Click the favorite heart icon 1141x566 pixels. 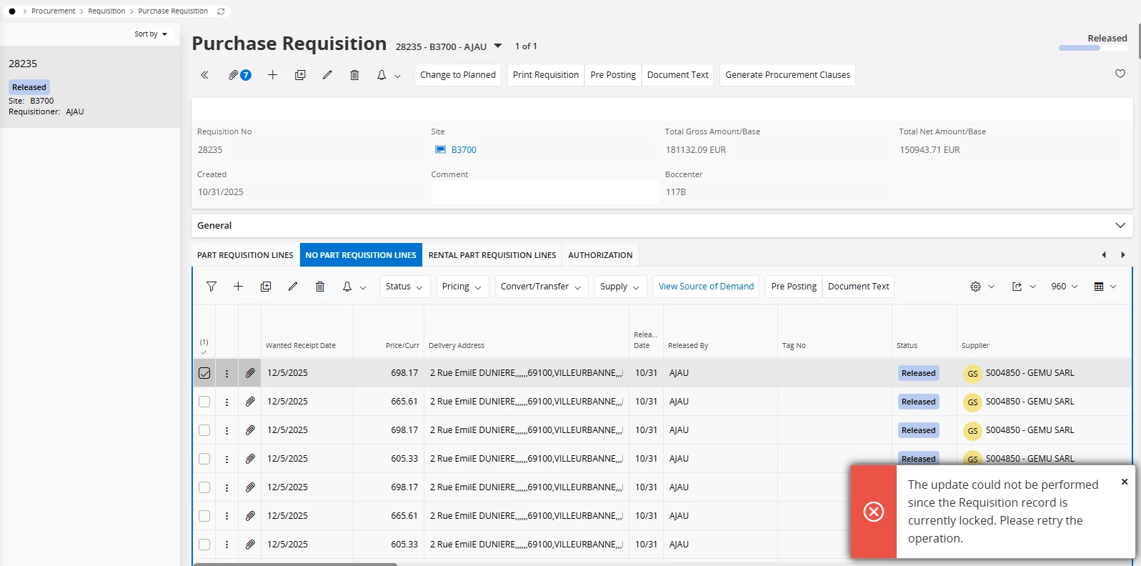pyautogui.click(x=1120, y=74)
